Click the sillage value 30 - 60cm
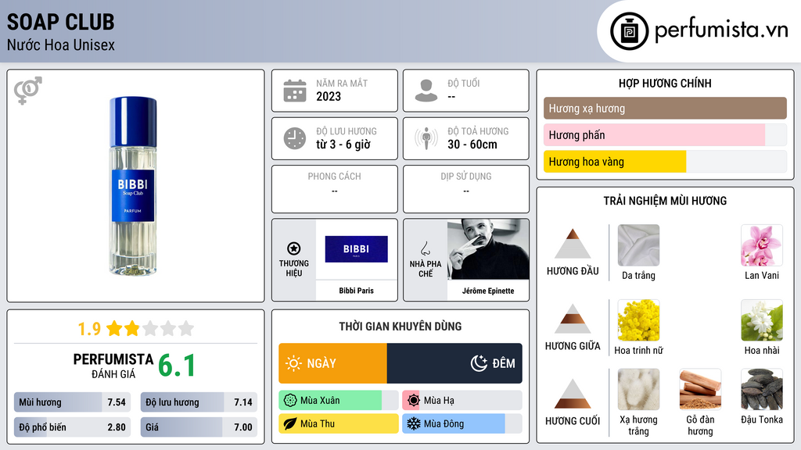The height and width of the screenshot is (450, 801). (472, 145)
